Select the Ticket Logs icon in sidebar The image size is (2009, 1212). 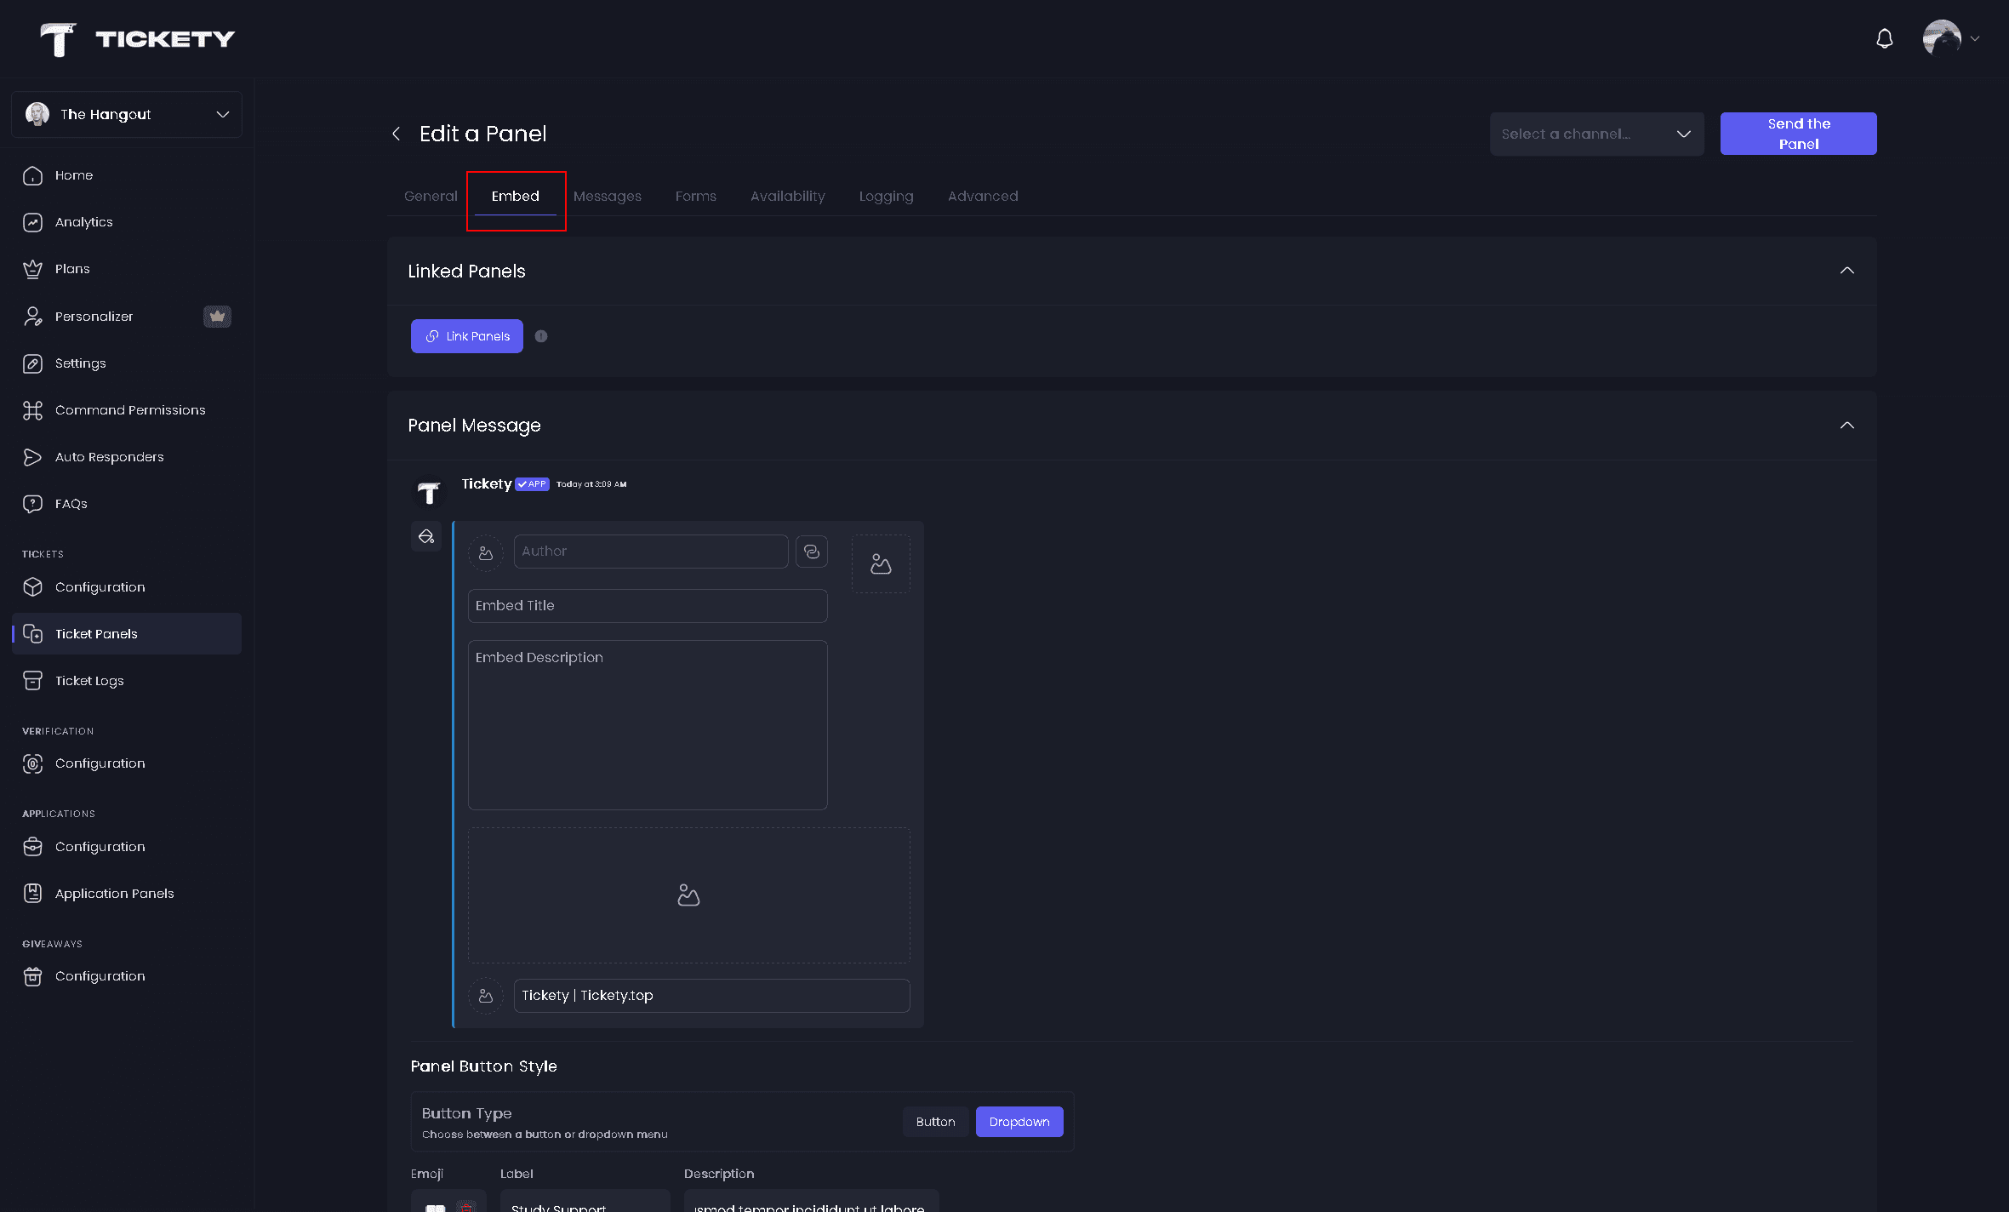[32, 680]
